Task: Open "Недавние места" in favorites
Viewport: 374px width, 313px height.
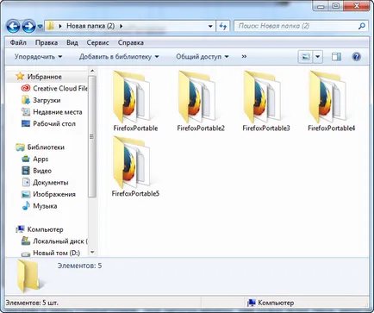Action: (x=58, y=112)
